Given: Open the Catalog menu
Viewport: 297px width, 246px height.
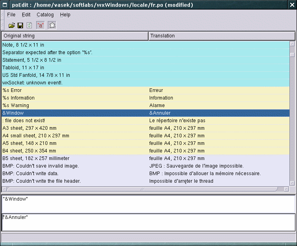Looking at the screenshot, I should [x=45, y=15].
